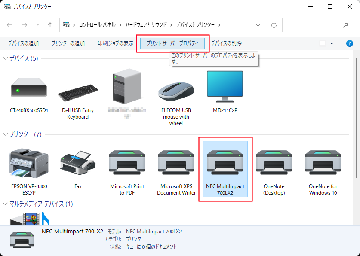Expand chevron after ハードウェアとサウンド breadcrumb
Image resolution: width=360 pixels, height=256 pixels.
point(171,25)
